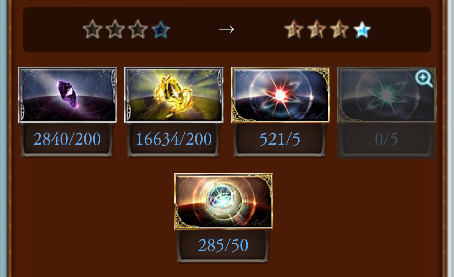Select the greyed-out green orb item
454x277 pixels.
point(387,95)
